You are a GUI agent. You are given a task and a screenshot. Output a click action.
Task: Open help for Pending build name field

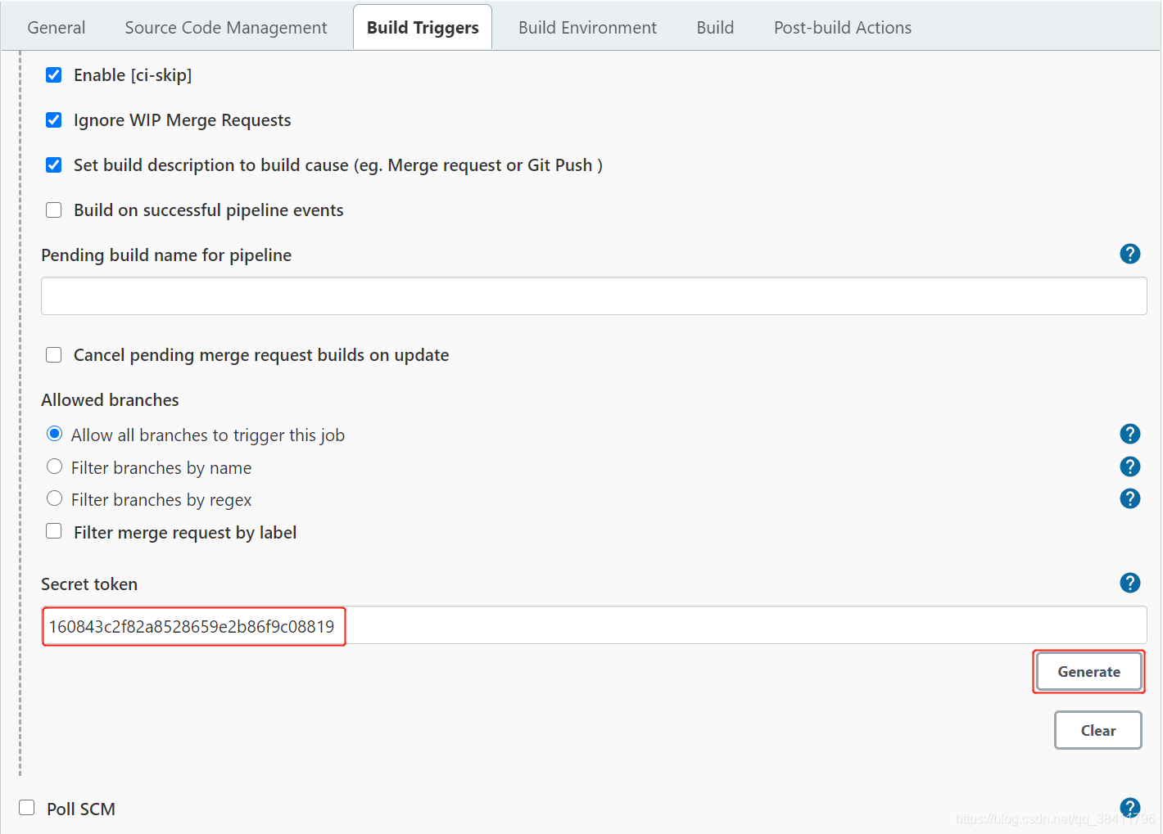point(1129,255)
